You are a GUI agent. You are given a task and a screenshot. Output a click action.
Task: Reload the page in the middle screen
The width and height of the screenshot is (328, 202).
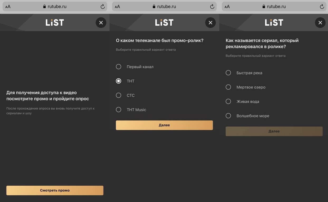click(x=212, y=7)
